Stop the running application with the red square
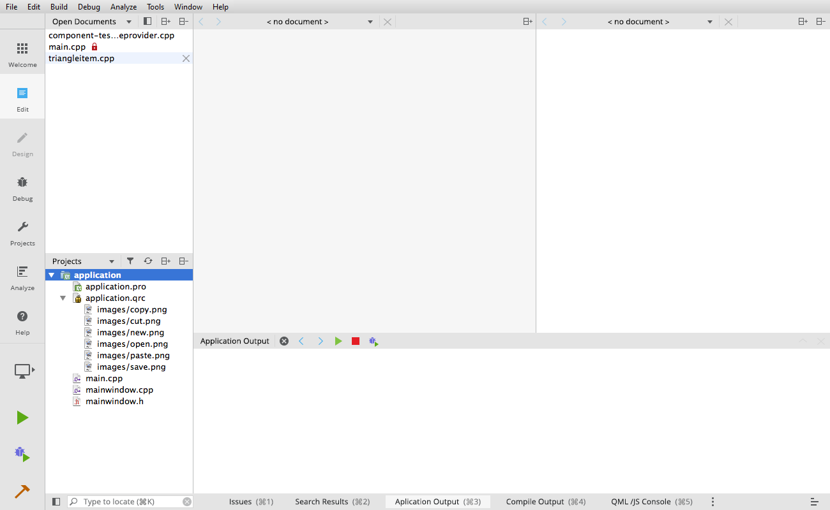The image size is (830, 510). click(x=356, y=341)
